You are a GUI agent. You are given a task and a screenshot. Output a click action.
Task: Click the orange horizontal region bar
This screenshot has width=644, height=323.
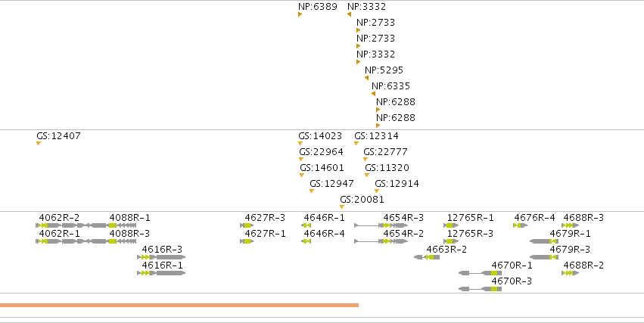coord(179,306)
